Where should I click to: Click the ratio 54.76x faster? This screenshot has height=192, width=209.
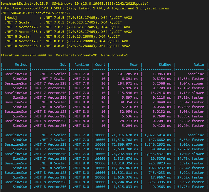(191, 159)
